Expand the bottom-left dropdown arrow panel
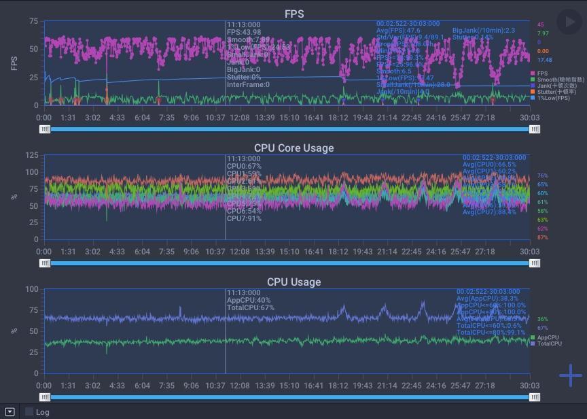Image resolution: width=587 pixels, height=419 pixels. [10, 412]
